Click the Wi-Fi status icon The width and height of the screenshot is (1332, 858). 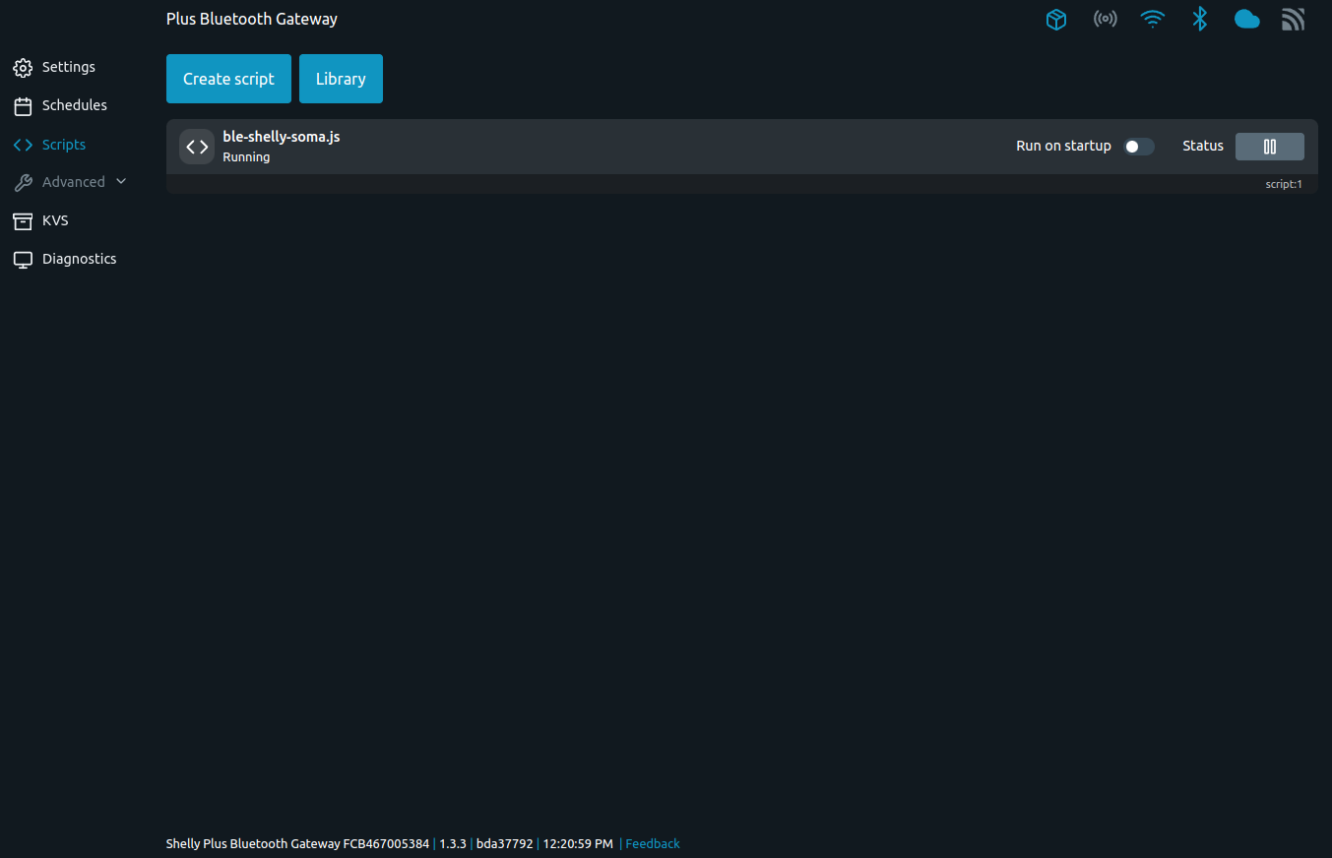coord(1152,20)
